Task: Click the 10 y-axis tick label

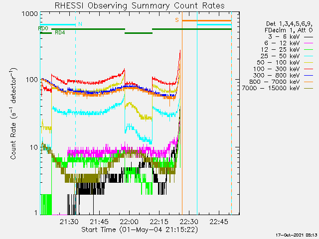Action: pos(34,147)
